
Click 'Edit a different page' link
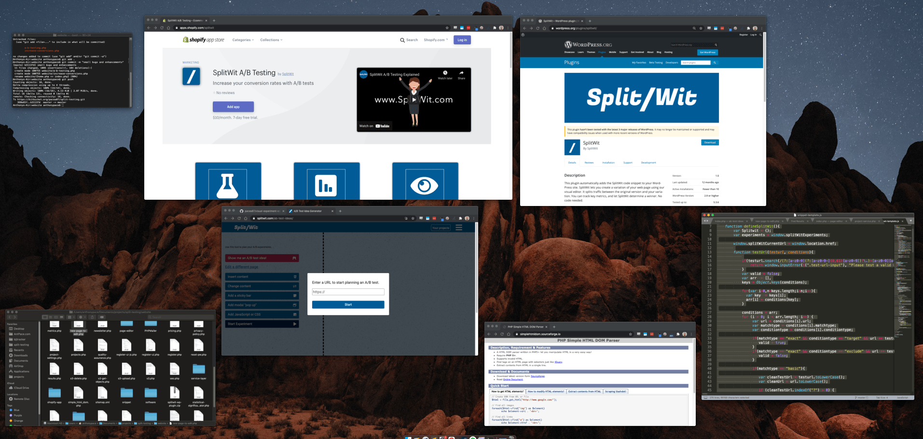(x=242, y=267)
